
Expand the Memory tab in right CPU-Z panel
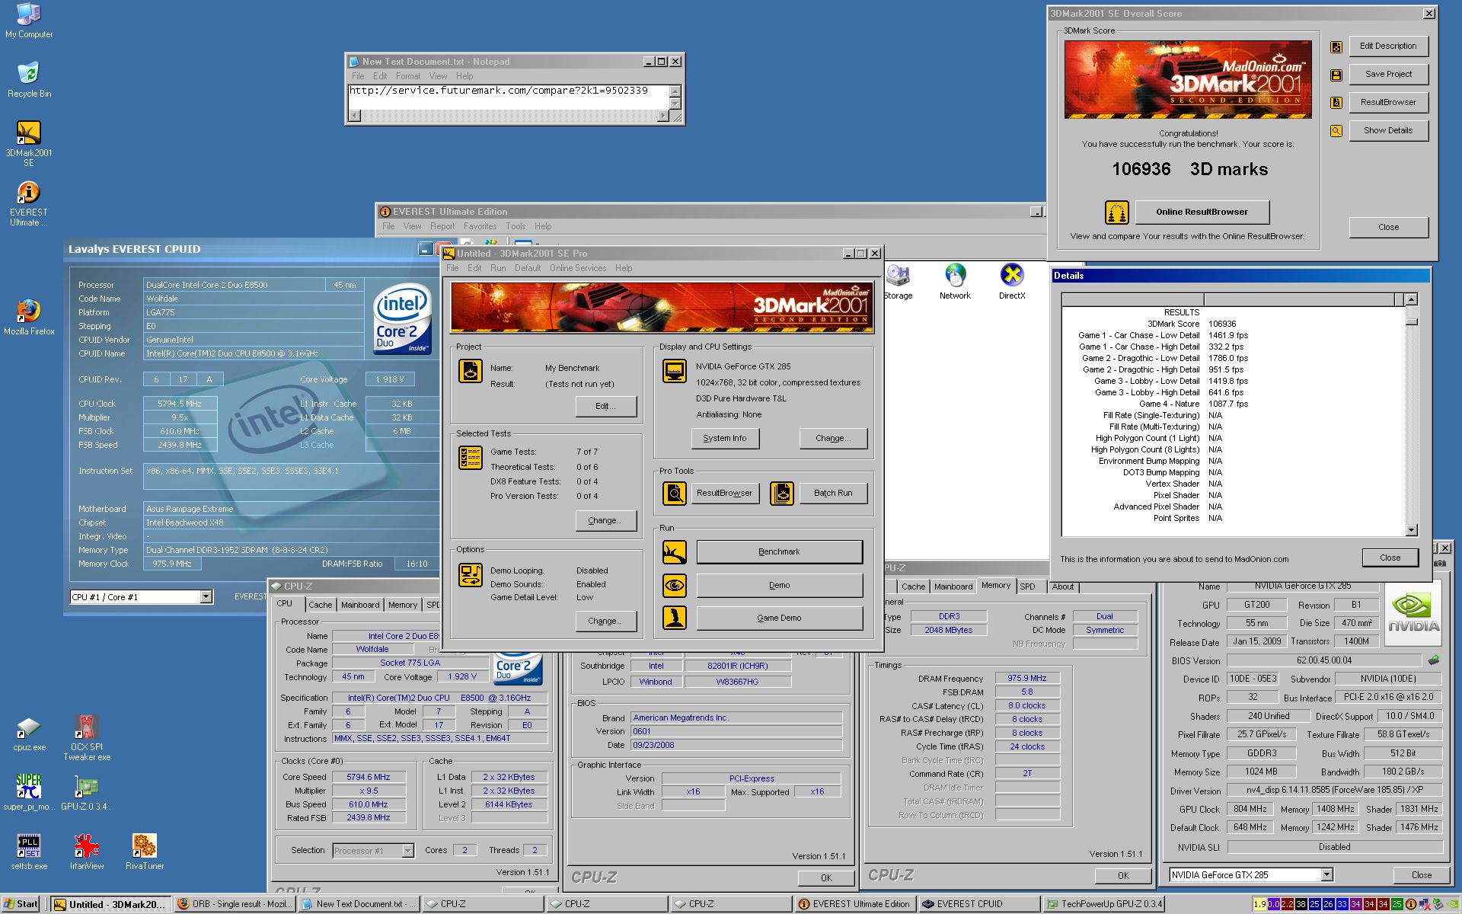[x=992, y=586]
